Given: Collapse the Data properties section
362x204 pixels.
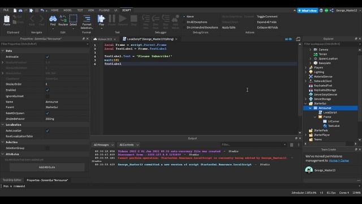Looking at the screenshot, I should click(x=3, y=50).
